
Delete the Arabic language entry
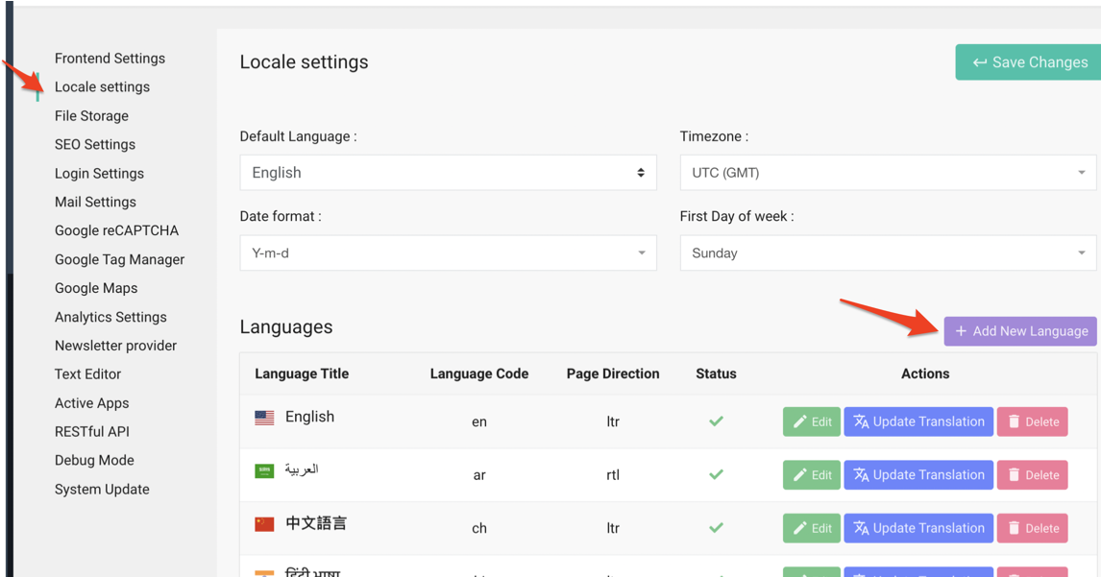(1032, 475)
